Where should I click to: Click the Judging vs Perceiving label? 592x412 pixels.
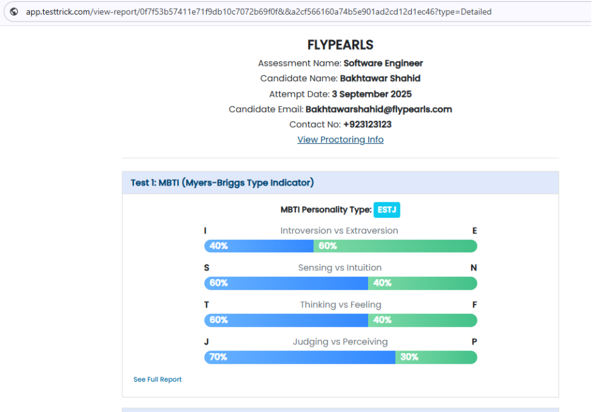click(x=340, y=342)
